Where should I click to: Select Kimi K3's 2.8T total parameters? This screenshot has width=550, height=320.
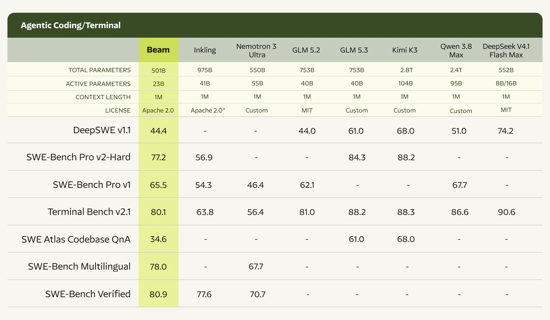pos(407,70)
